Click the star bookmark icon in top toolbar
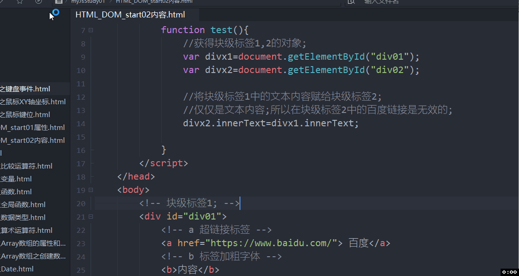519x276 pixels. (x=19, y=1)
